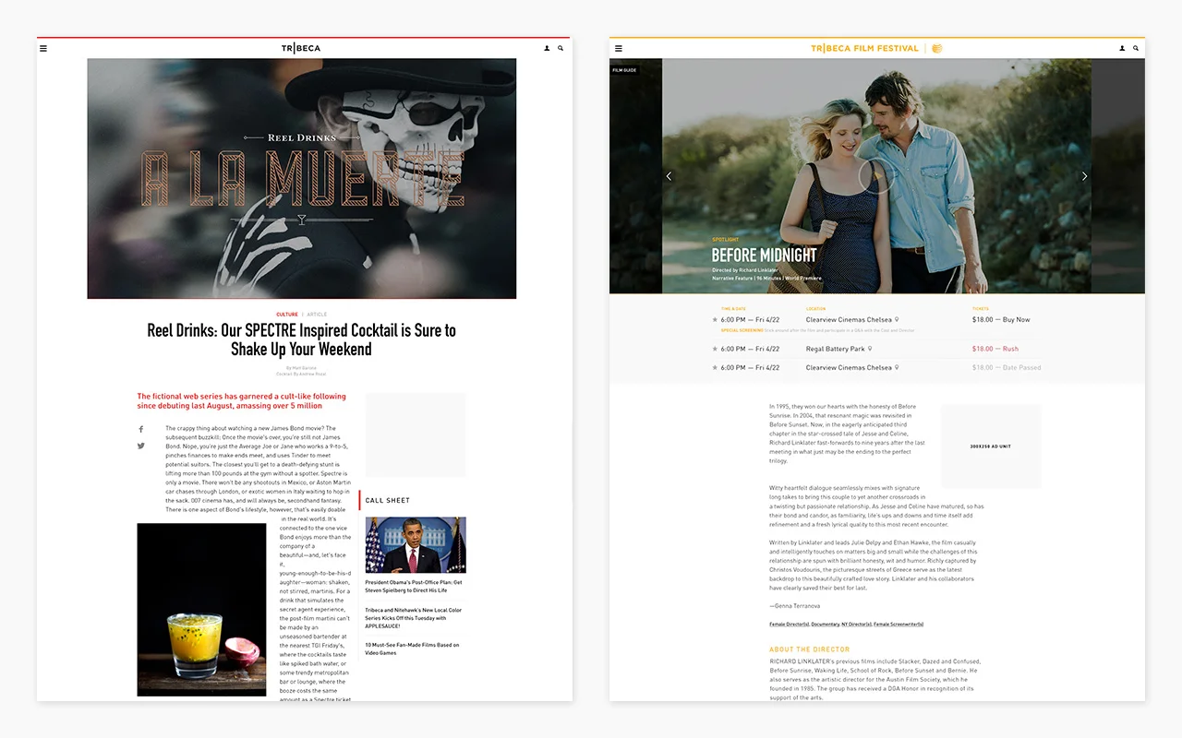
Task: Click the $18.00 Date Passed text
Action: click(1007, 368)
